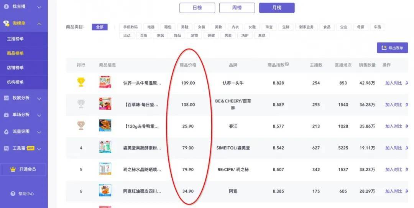Click the 单场分析 icon
Image resolution: width=414 pixels, height=208 pixels.
[x=7, y=115]
